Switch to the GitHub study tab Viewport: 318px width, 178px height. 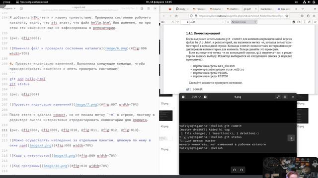182,9
